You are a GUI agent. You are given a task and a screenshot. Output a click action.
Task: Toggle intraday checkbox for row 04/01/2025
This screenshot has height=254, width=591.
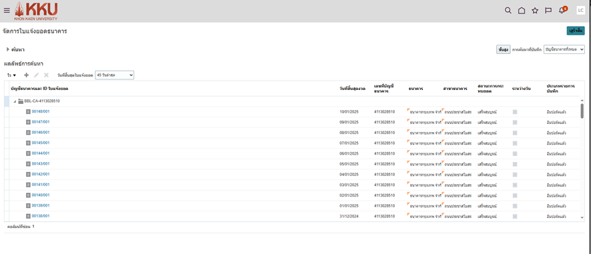click(515, 175)
